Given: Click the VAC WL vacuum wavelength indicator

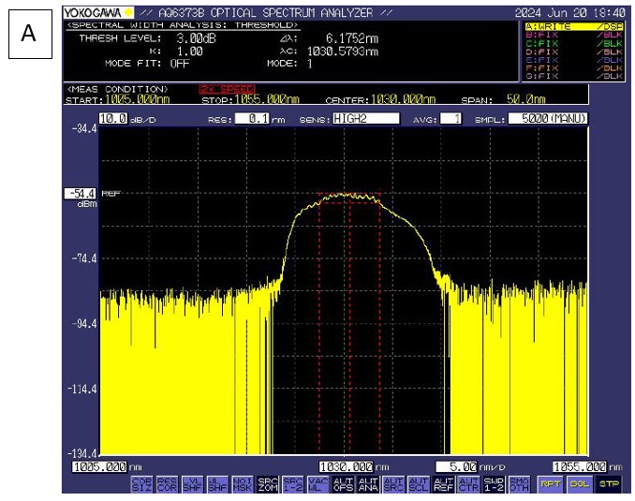Looking at the screenshot, I should pos(317,484).
